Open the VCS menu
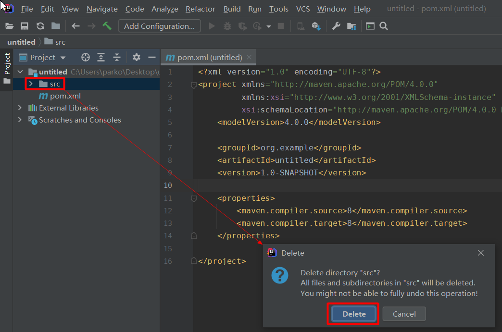Screen dimensions: 502x332 pos(303,9)
